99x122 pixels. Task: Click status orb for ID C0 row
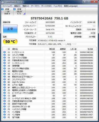(5, 90)
